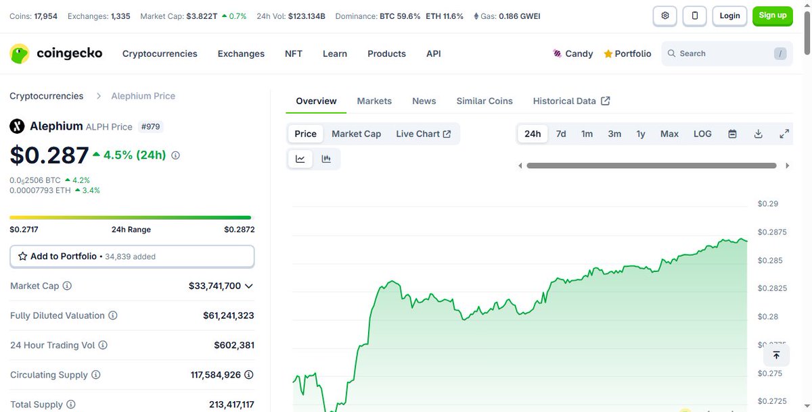The image size is (812, 412).
Task: Click the 24h Range progress bar
Action: pyautogui.click(x=130, y=217)
